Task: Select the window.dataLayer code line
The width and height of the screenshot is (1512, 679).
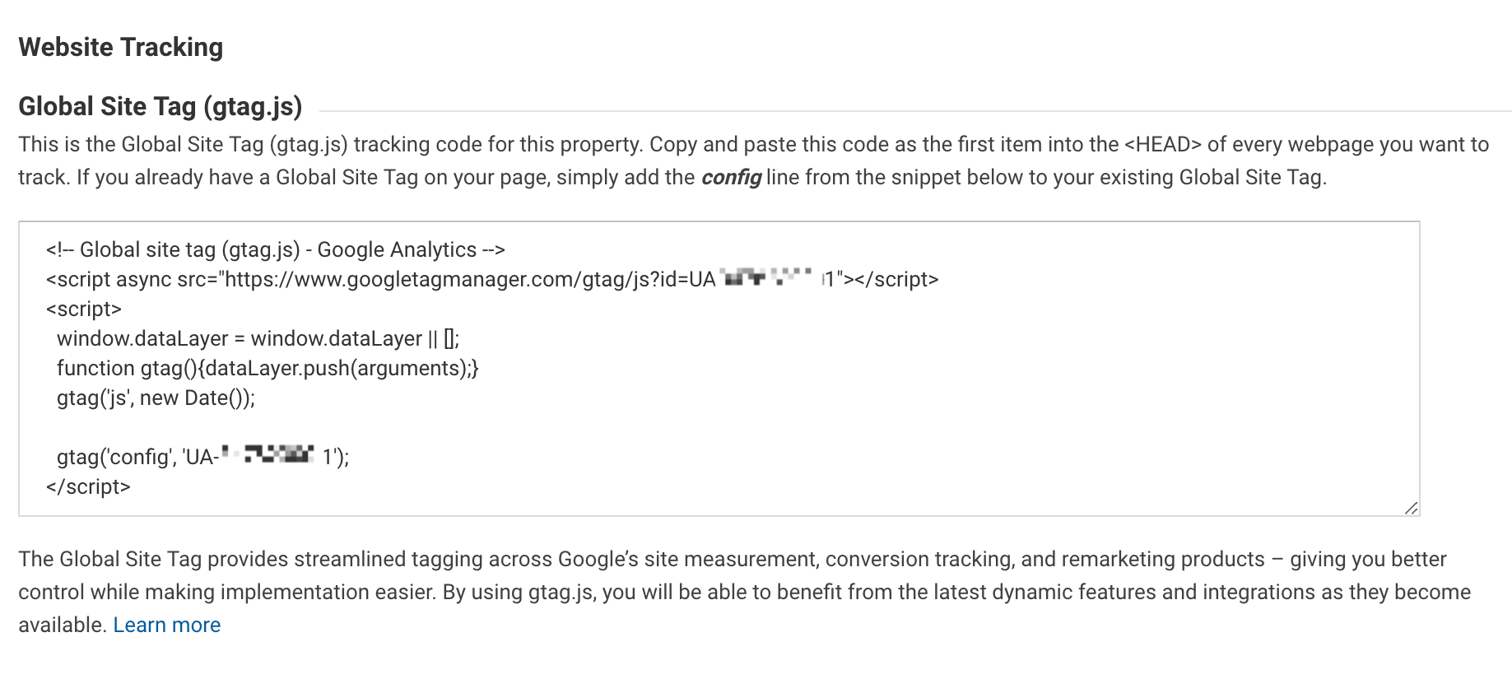Action: point(258,337)
